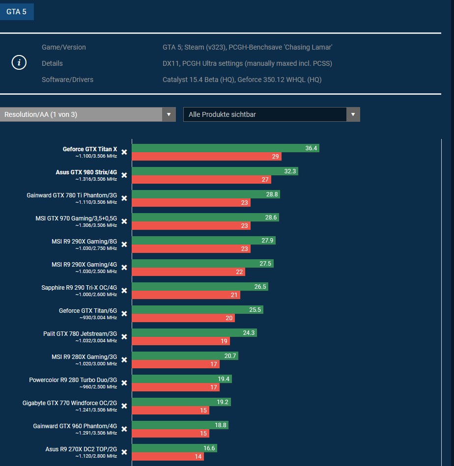Click the green 27.9 value bar
Viewport: 454px width, 466px height.
point(203,241)
